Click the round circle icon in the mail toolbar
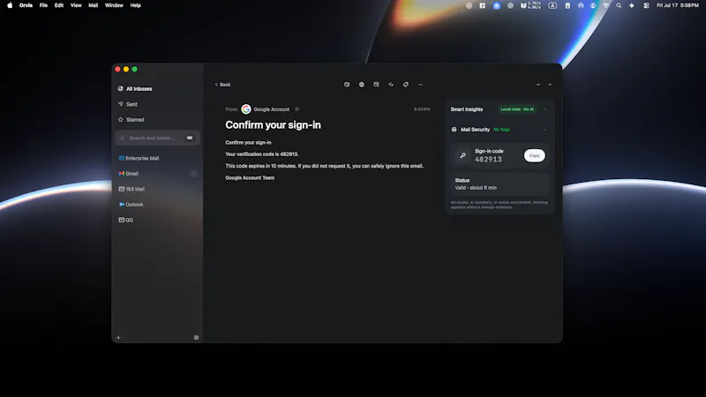This screenshot has height=397, width=706. (362, 85)
